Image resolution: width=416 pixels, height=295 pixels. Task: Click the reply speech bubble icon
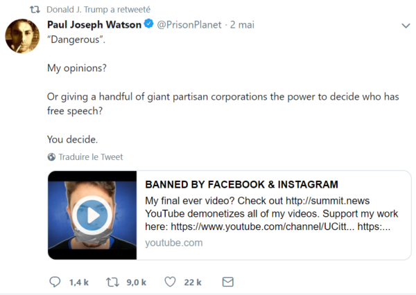pos(55,282)
